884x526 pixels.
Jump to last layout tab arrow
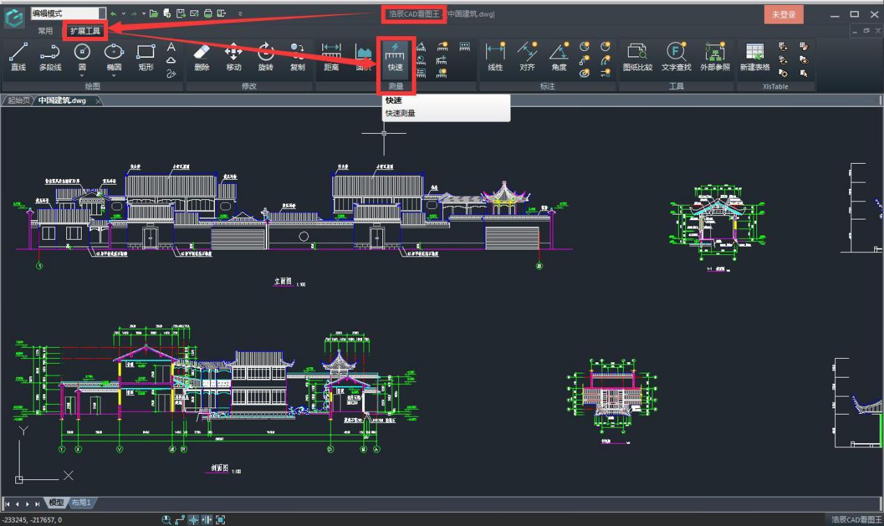point(37,503)
